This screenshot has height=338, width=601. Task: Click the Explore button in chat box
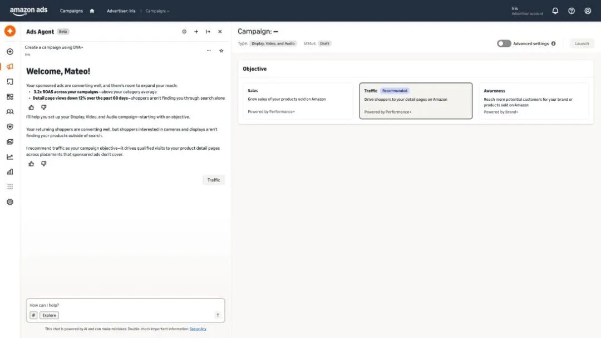pos(49,315)
